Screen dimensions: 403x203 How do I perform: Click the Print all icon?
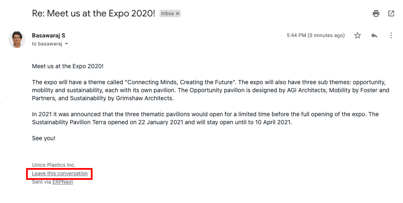click(376, 13)
